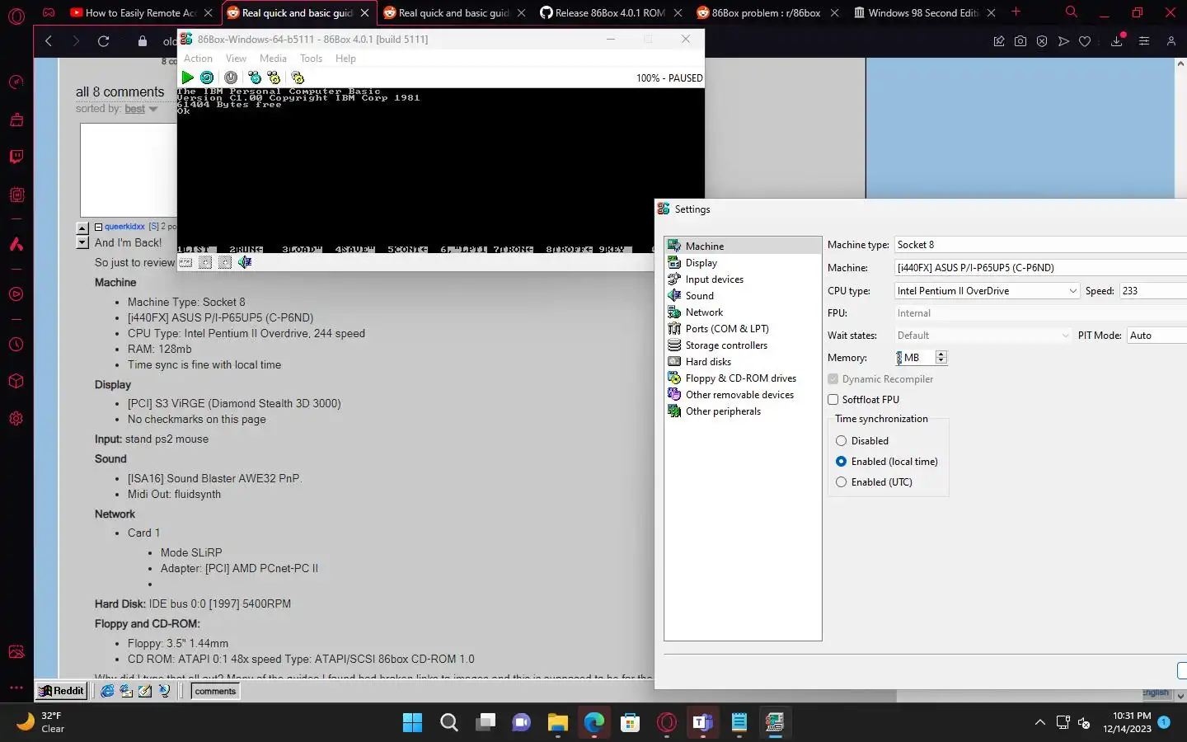The width and height of the screenshot is (1187, 742).
Task: Open the Machine type dropdown
Action: 1040,245
